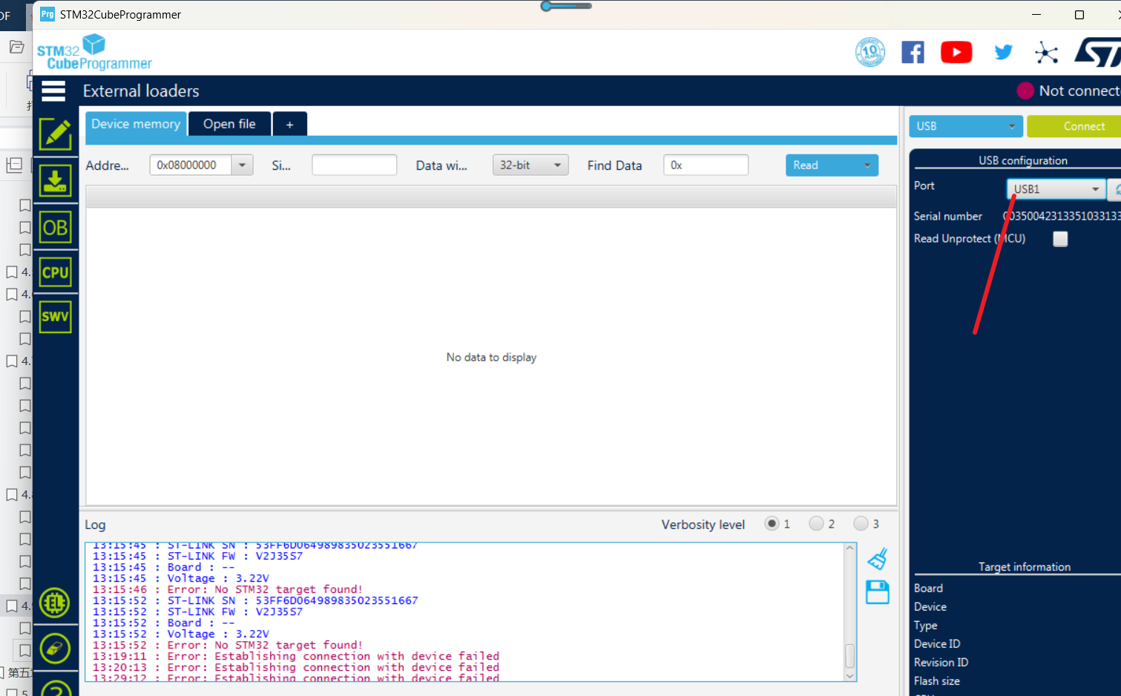The height and width of the screenshot is (696, 1121).
Task: Click the Address 0x08000000 text field
Action: [x=191, y=165]
